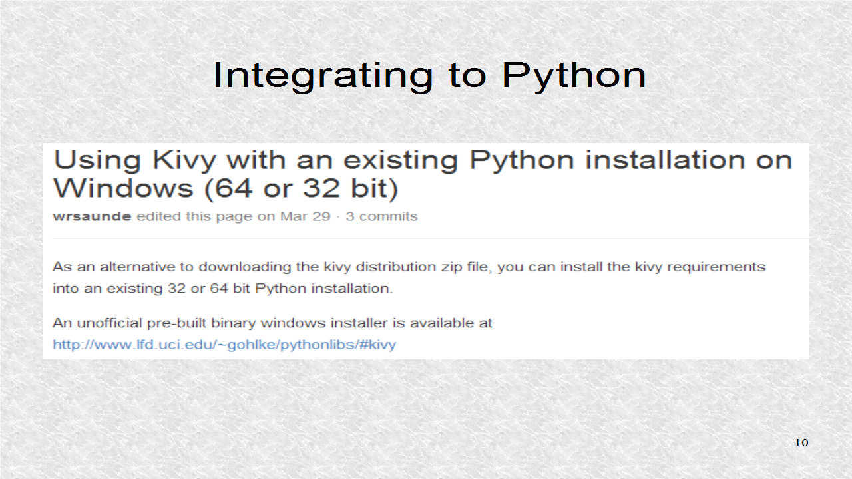Select the '3 commits' history text
This screenshot has height=479, width=852.
(x=382, y=216)
